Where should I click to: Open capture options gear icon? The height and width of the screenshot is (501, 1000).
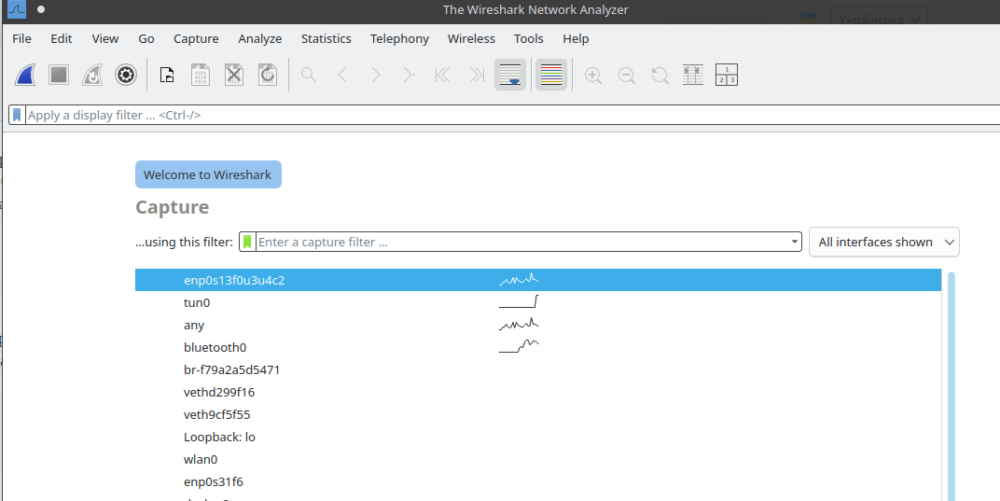tap(126, 76)
